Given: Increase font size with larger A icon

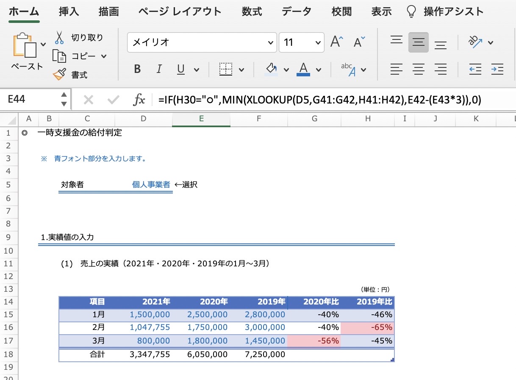Looking at the screenshot, I should point(337,42).
